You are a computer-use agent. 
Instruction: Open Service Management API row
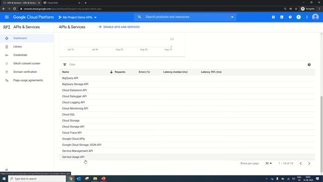pyautogui.click(x=187, y=151)
